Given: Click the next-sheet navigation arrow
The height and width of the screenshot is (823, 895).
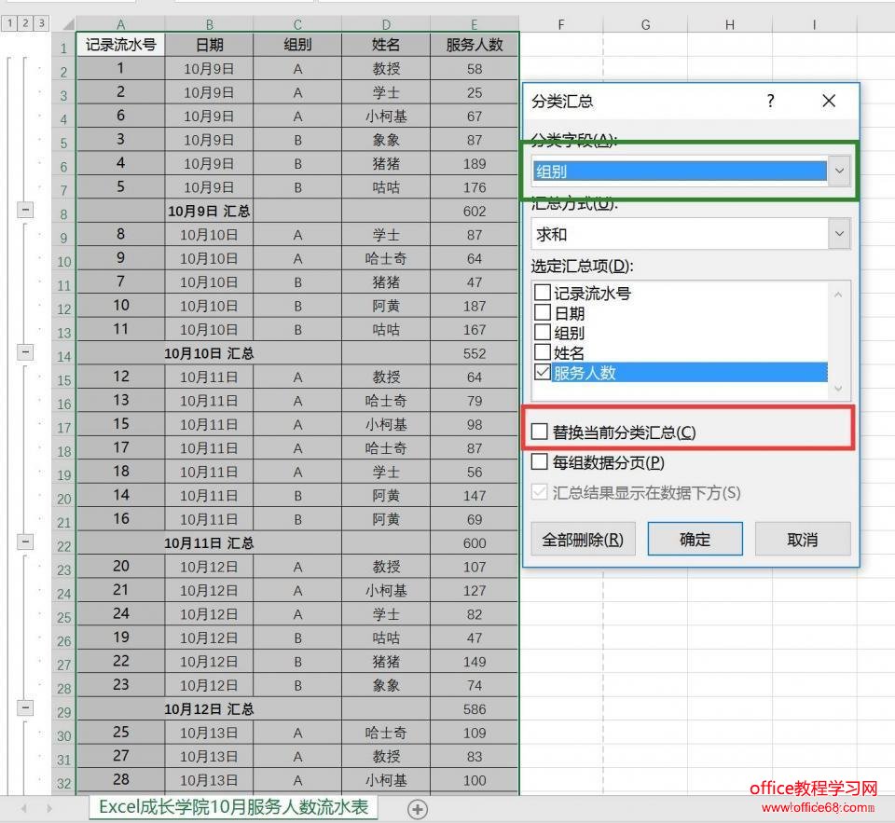Looking at the screenshot, I should click(48, 809).
